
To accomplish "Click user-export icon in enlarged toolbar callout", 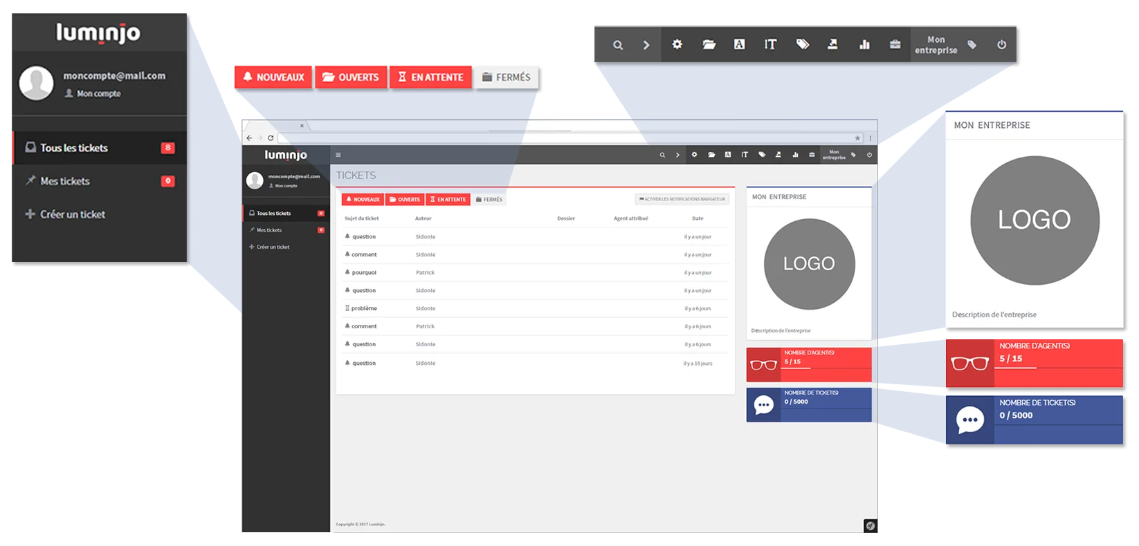I will [832, 44].
